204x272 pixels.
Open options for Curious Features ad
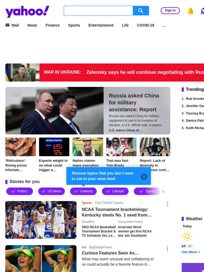[x=167, y=249]
